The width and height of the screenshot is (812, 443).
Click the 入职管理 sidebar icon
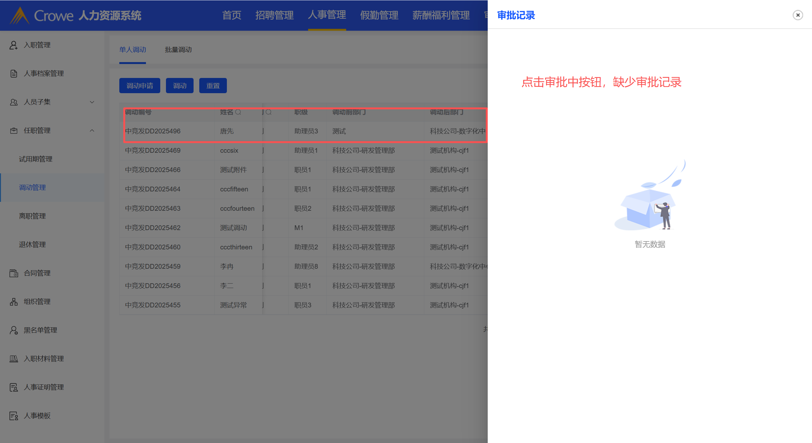click(x=13, y=45)
